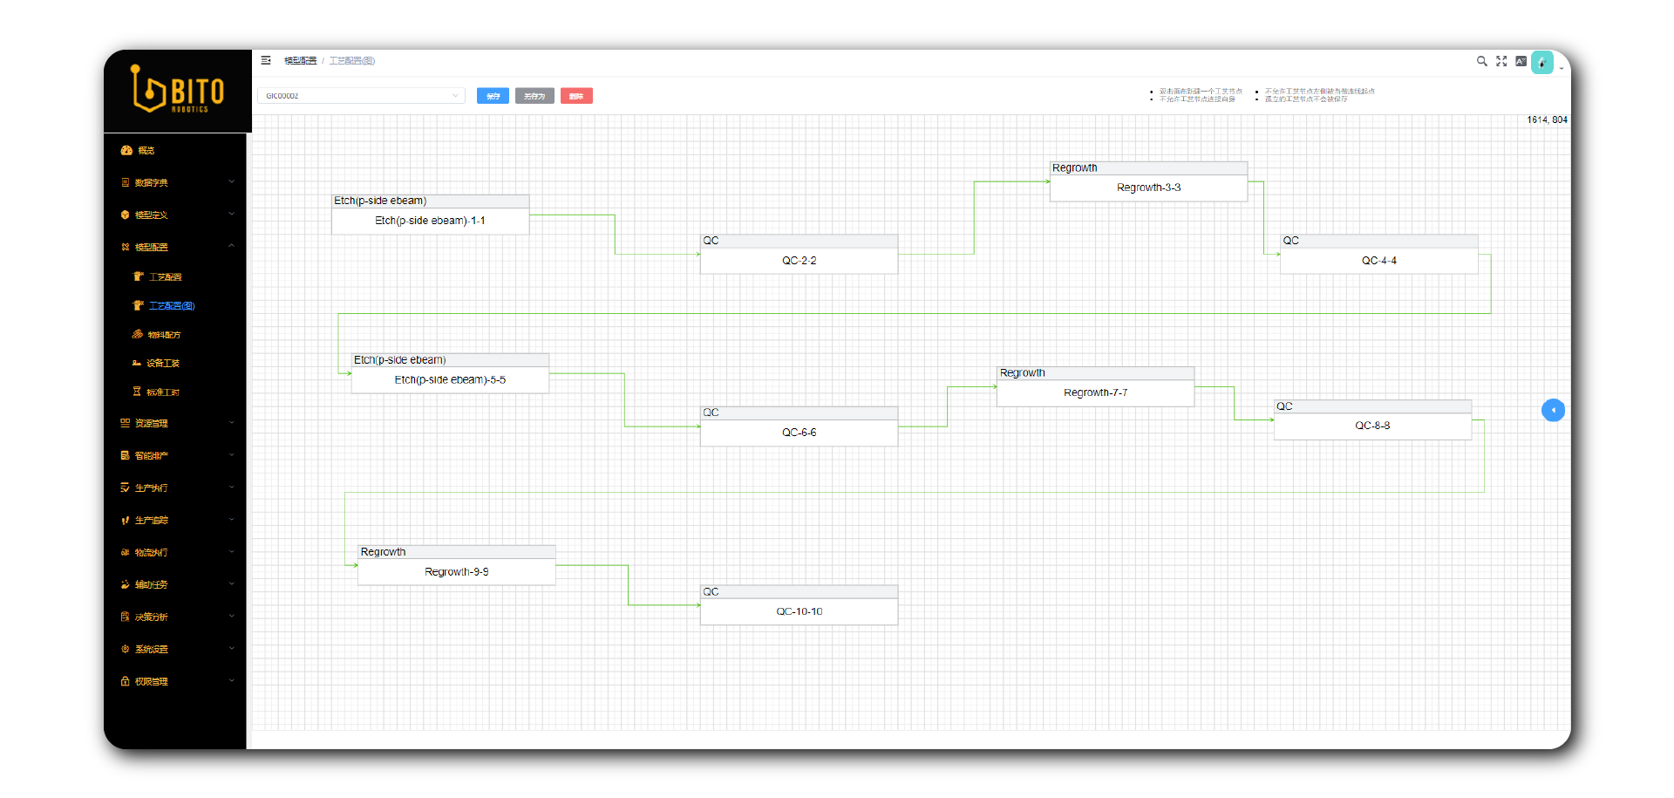Click the red 删除 delete button

(x=576, y=96)
